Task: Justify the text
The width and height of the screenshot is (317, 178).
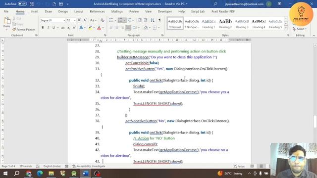Action: coord(128,28)
